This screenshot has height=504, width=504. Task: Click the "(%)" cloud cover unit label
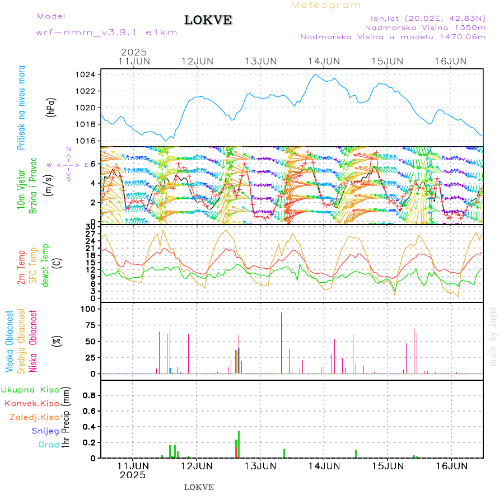57,340
